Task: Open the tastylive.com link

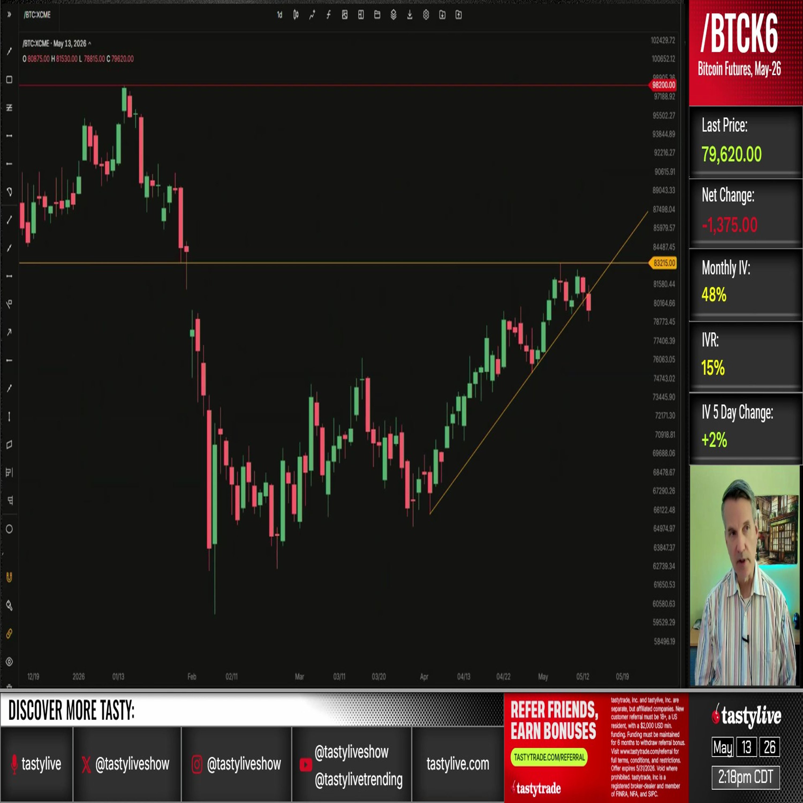Action: point(458,764)
